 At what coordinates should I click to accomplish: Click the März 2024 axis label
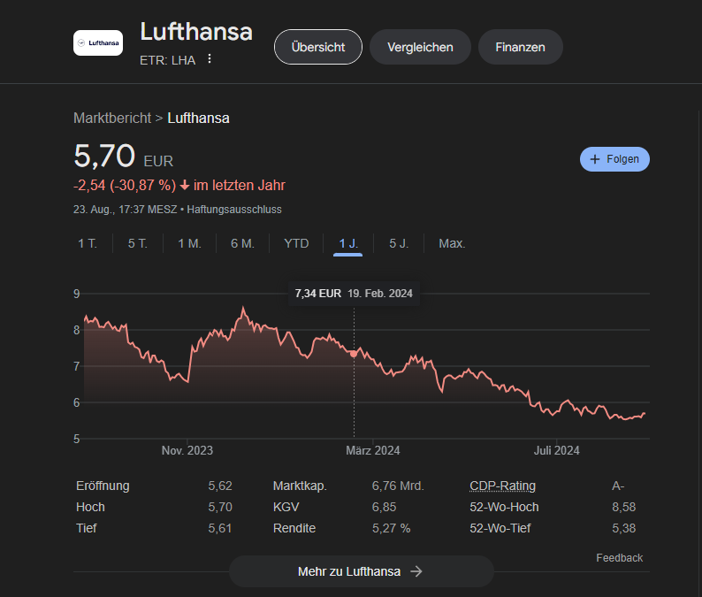click(x=372, y=450)
